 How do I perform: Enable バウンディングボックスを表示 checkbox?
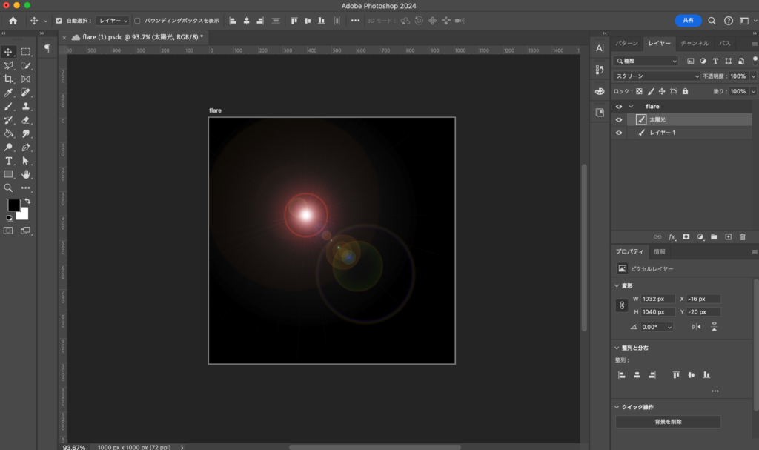point(137,21)
